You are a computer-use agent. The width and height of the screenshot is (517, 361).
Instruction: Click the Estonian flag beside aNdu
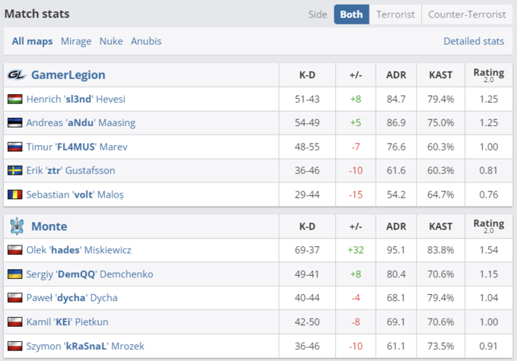pyautogui.click(x=14, y=122)
